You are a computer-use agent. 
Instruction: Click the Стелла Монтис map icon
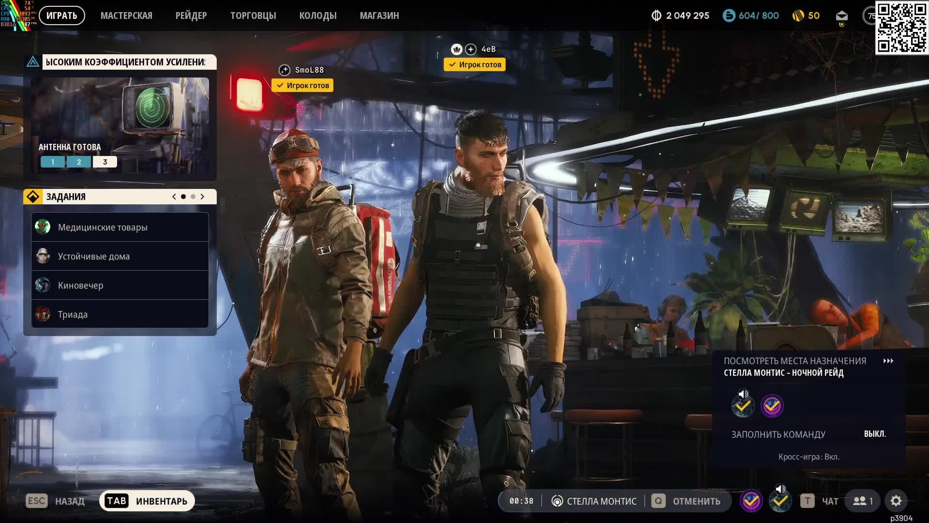pos(557,501)
